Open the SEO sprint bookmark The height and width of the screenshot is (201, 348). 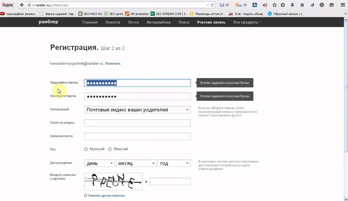coord(113,14)
